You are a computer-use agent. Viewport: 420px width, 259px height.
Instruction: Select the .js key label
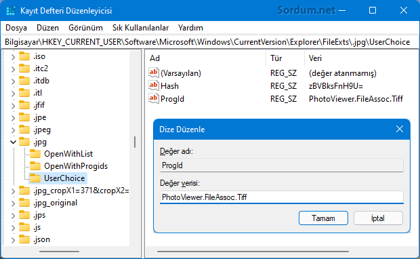[37, 227]
